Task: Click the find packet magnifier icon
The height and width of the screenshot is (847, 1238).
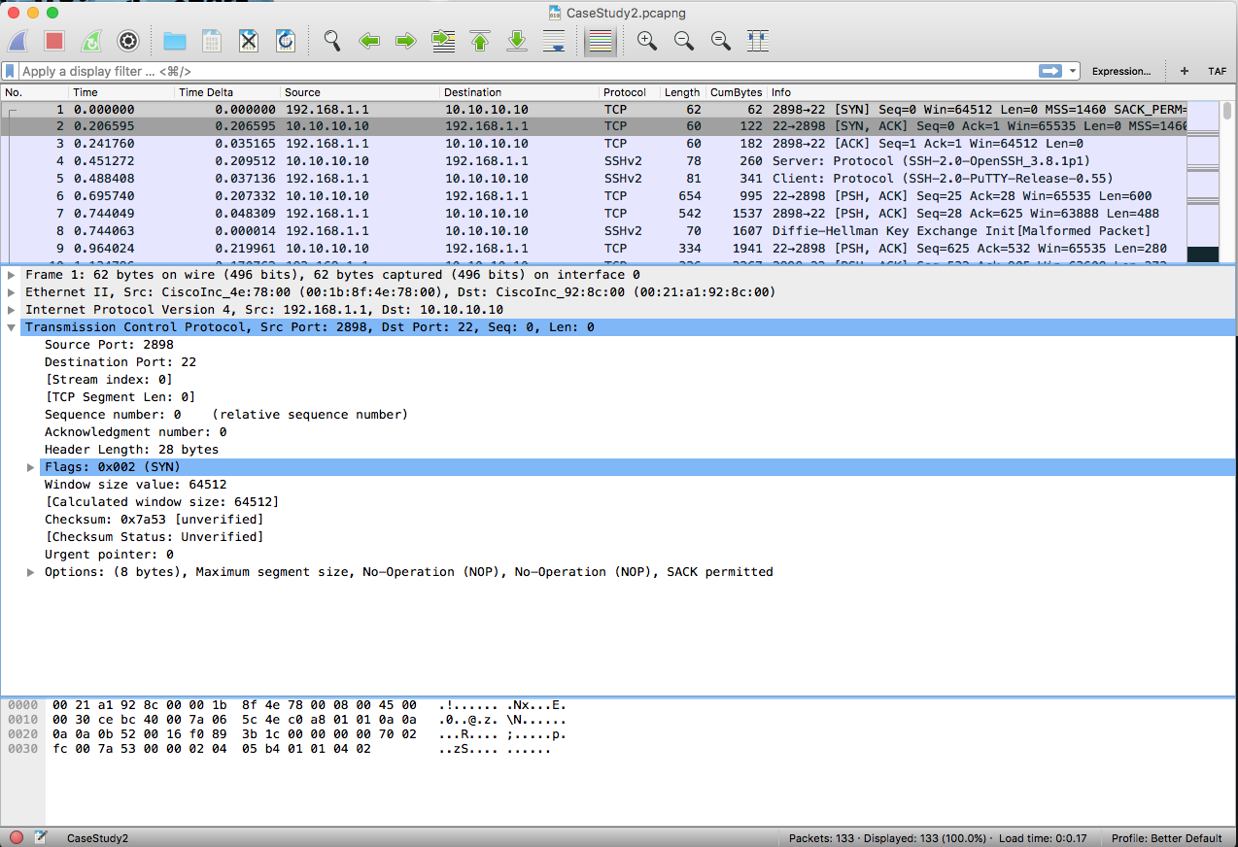Action: (x=332, y=41)
